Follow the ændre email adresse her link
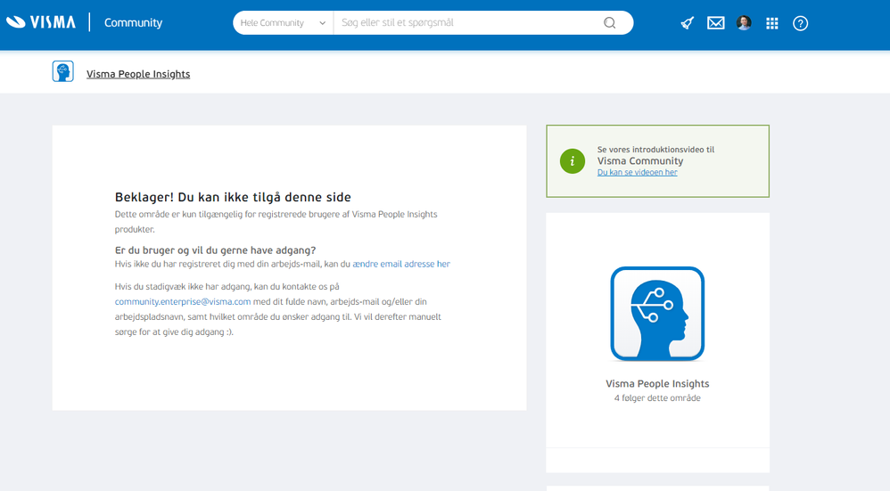The height and width of the screenshot is (491, 890). (401, 264)
